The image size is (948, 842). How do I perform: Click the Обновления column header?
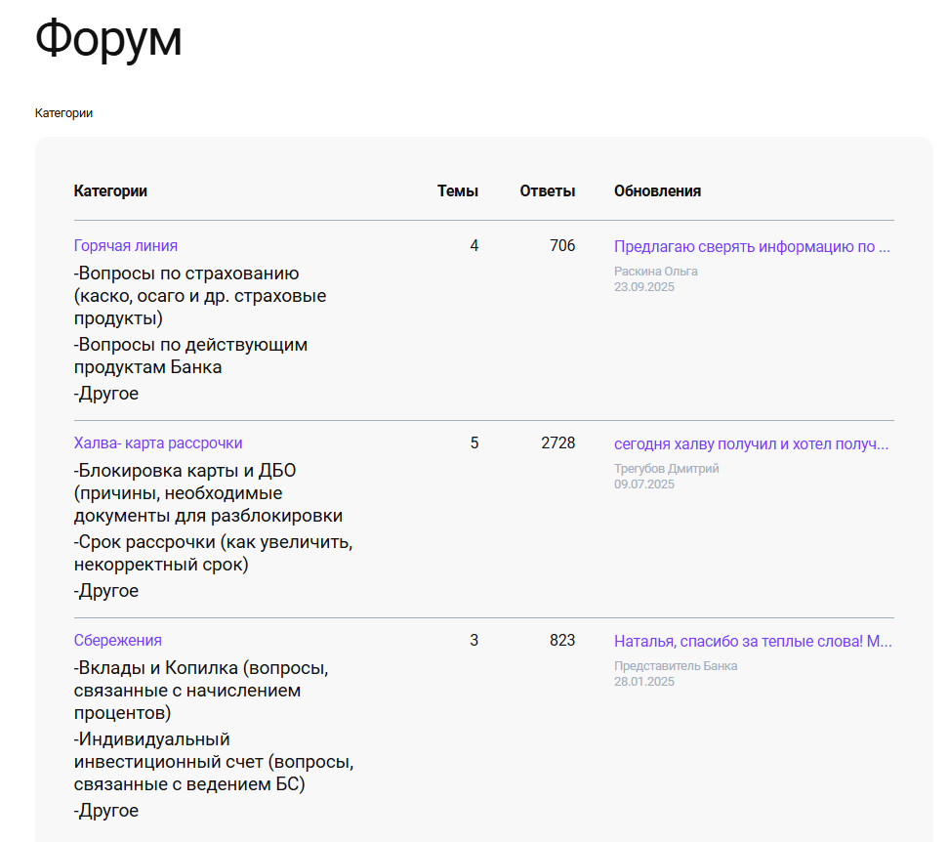[x=657, y=191]
